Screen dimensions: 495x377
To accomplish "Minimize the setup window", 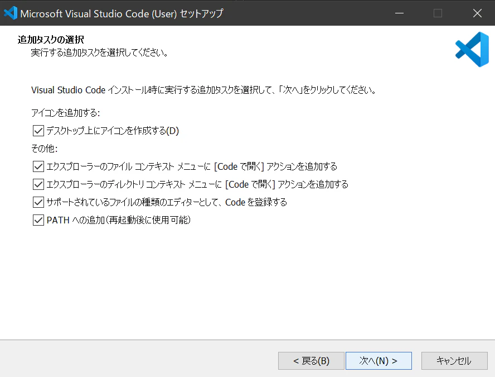I will pos(399,13).
